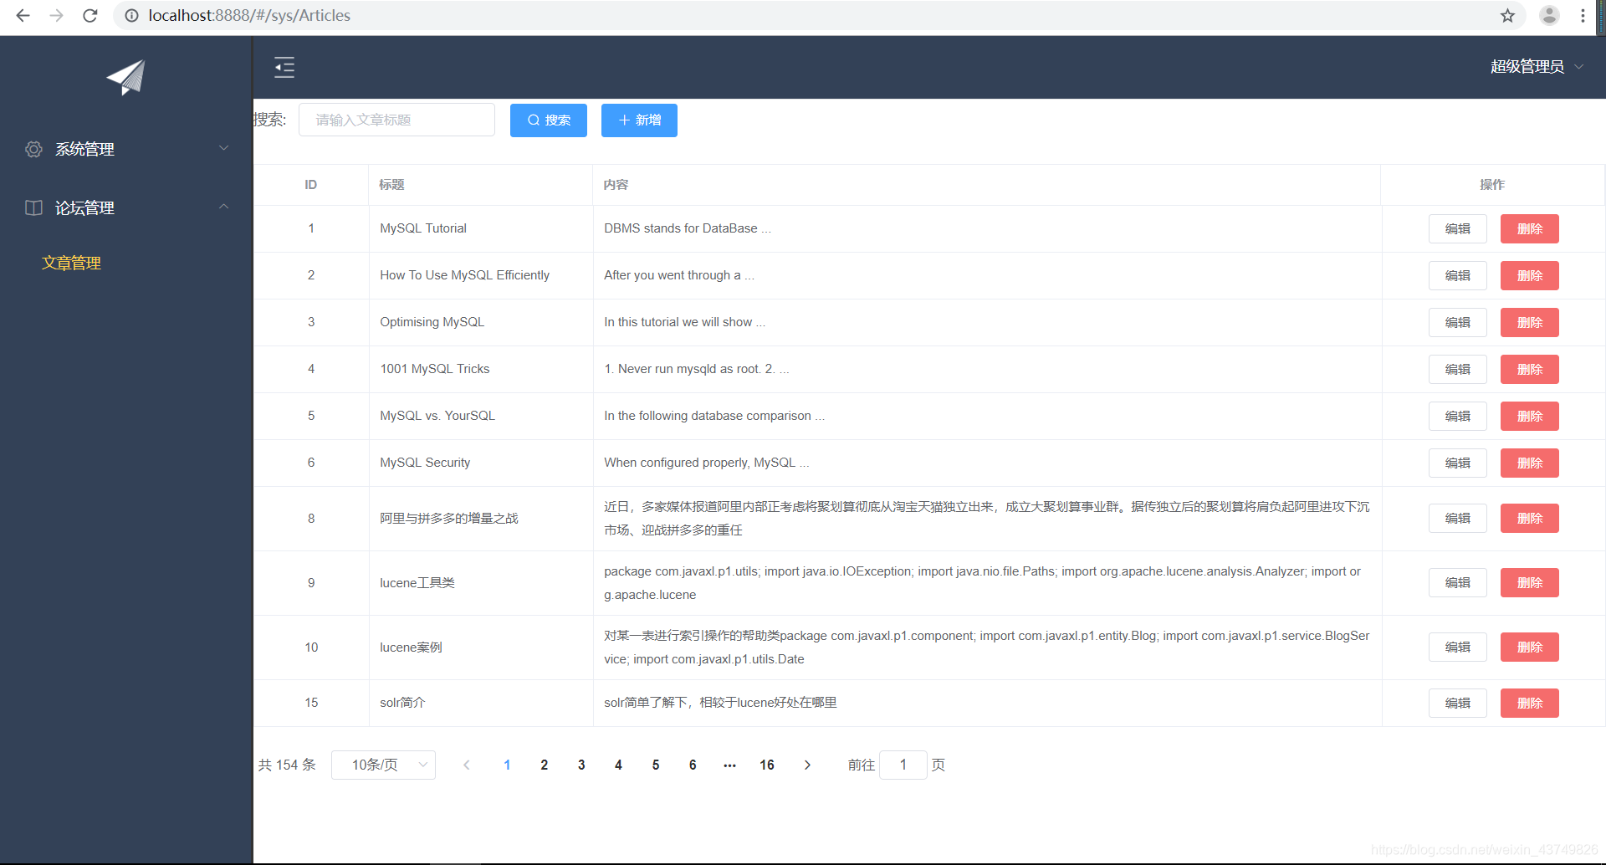The height and width of the screenshot is (865, 1606).
Task: Delete the How To Use MySQL Efficiently row
Action: pos(1529,275)
